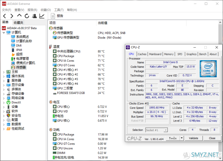
Task: Click the 设备 devices icon
Action: pos(9,107)
